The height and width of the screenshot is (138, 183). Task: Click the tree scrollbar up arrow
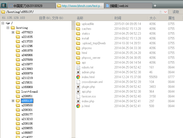(x=73, y=23)
